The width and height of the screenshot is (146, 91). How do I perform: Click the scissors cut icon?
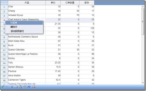(x=12, y=87)
